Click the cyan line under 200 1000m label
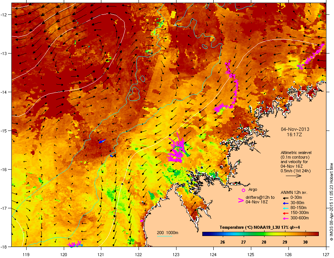The width and height of the screenshot is (334, 258). [165, 236]
